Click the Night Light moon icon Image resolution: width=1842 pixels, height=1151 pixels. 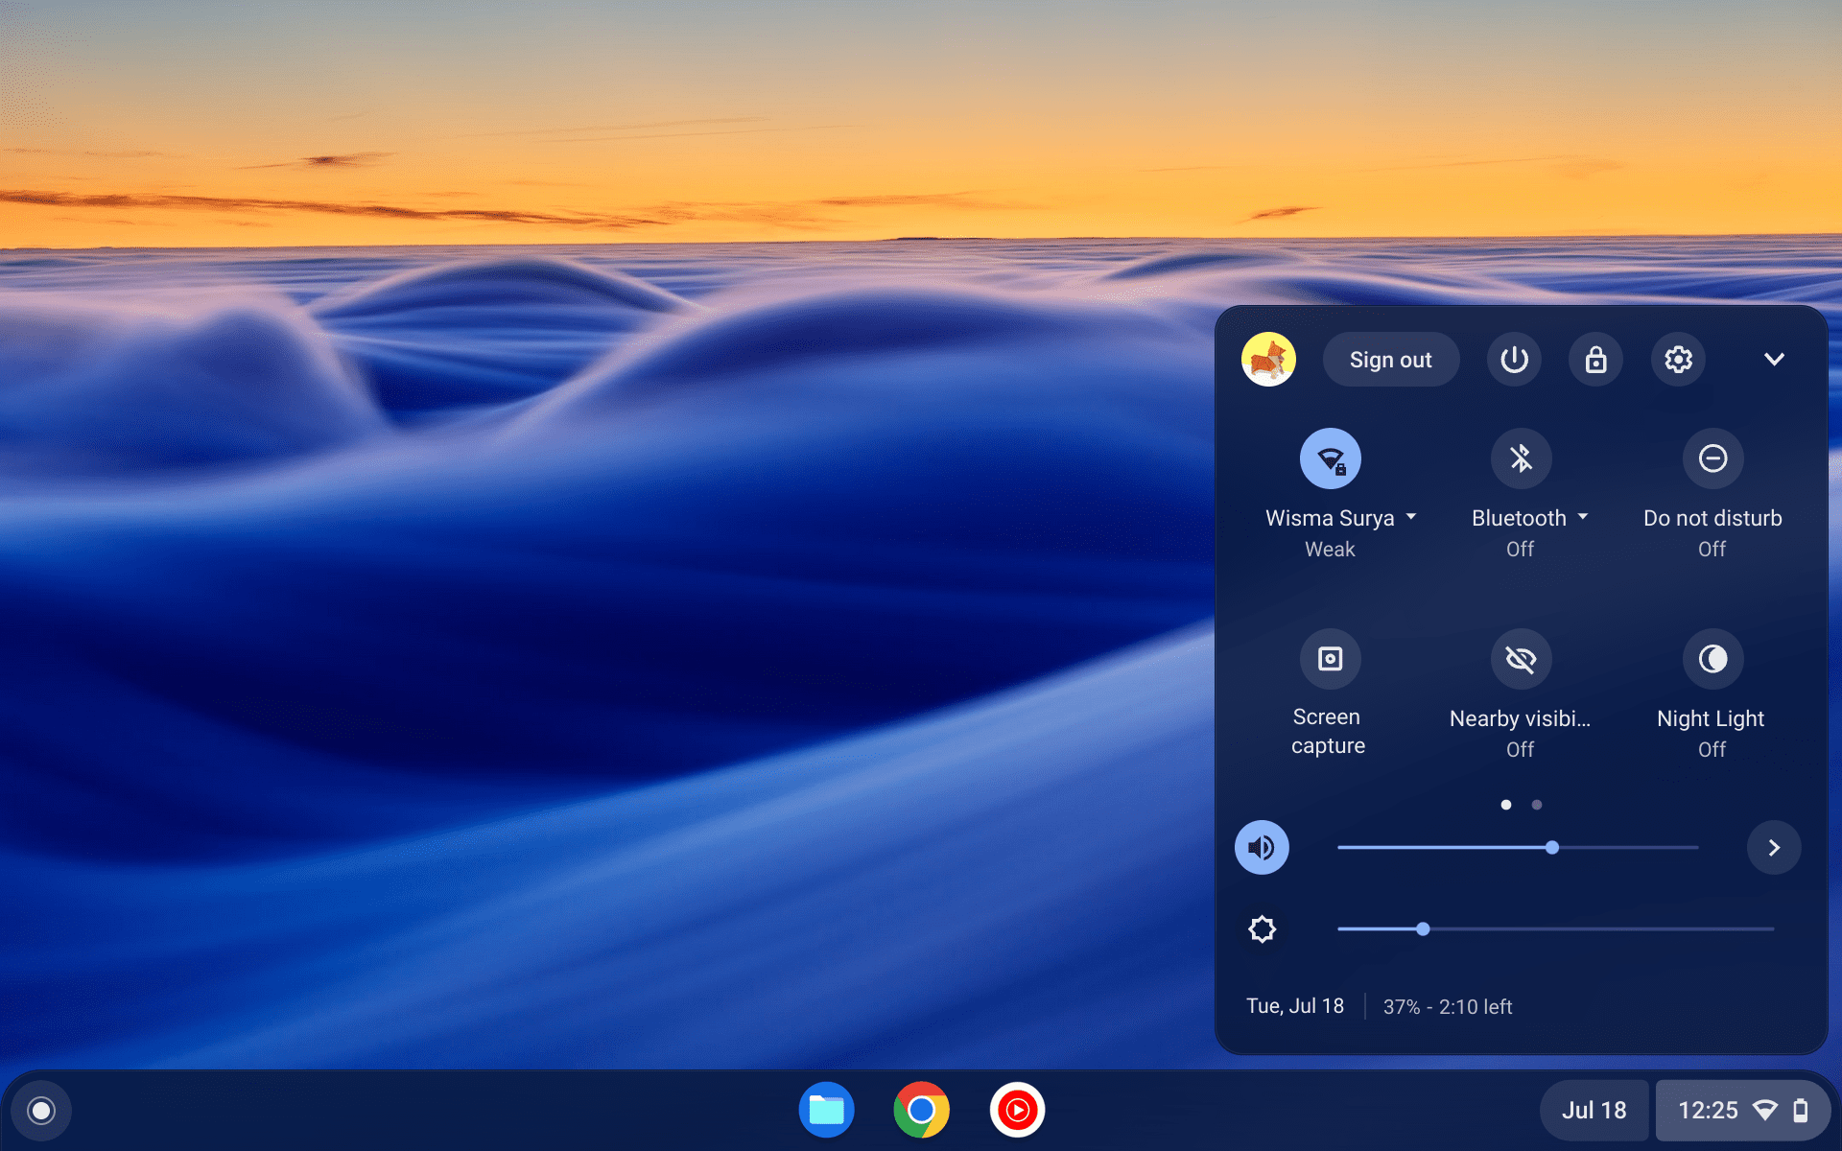coord(1712,658)
